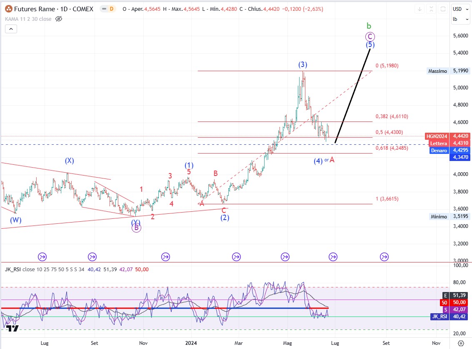Click the 5,6000 price scale value
Screen dimensions: 472x349
click(x=461, y=35)
